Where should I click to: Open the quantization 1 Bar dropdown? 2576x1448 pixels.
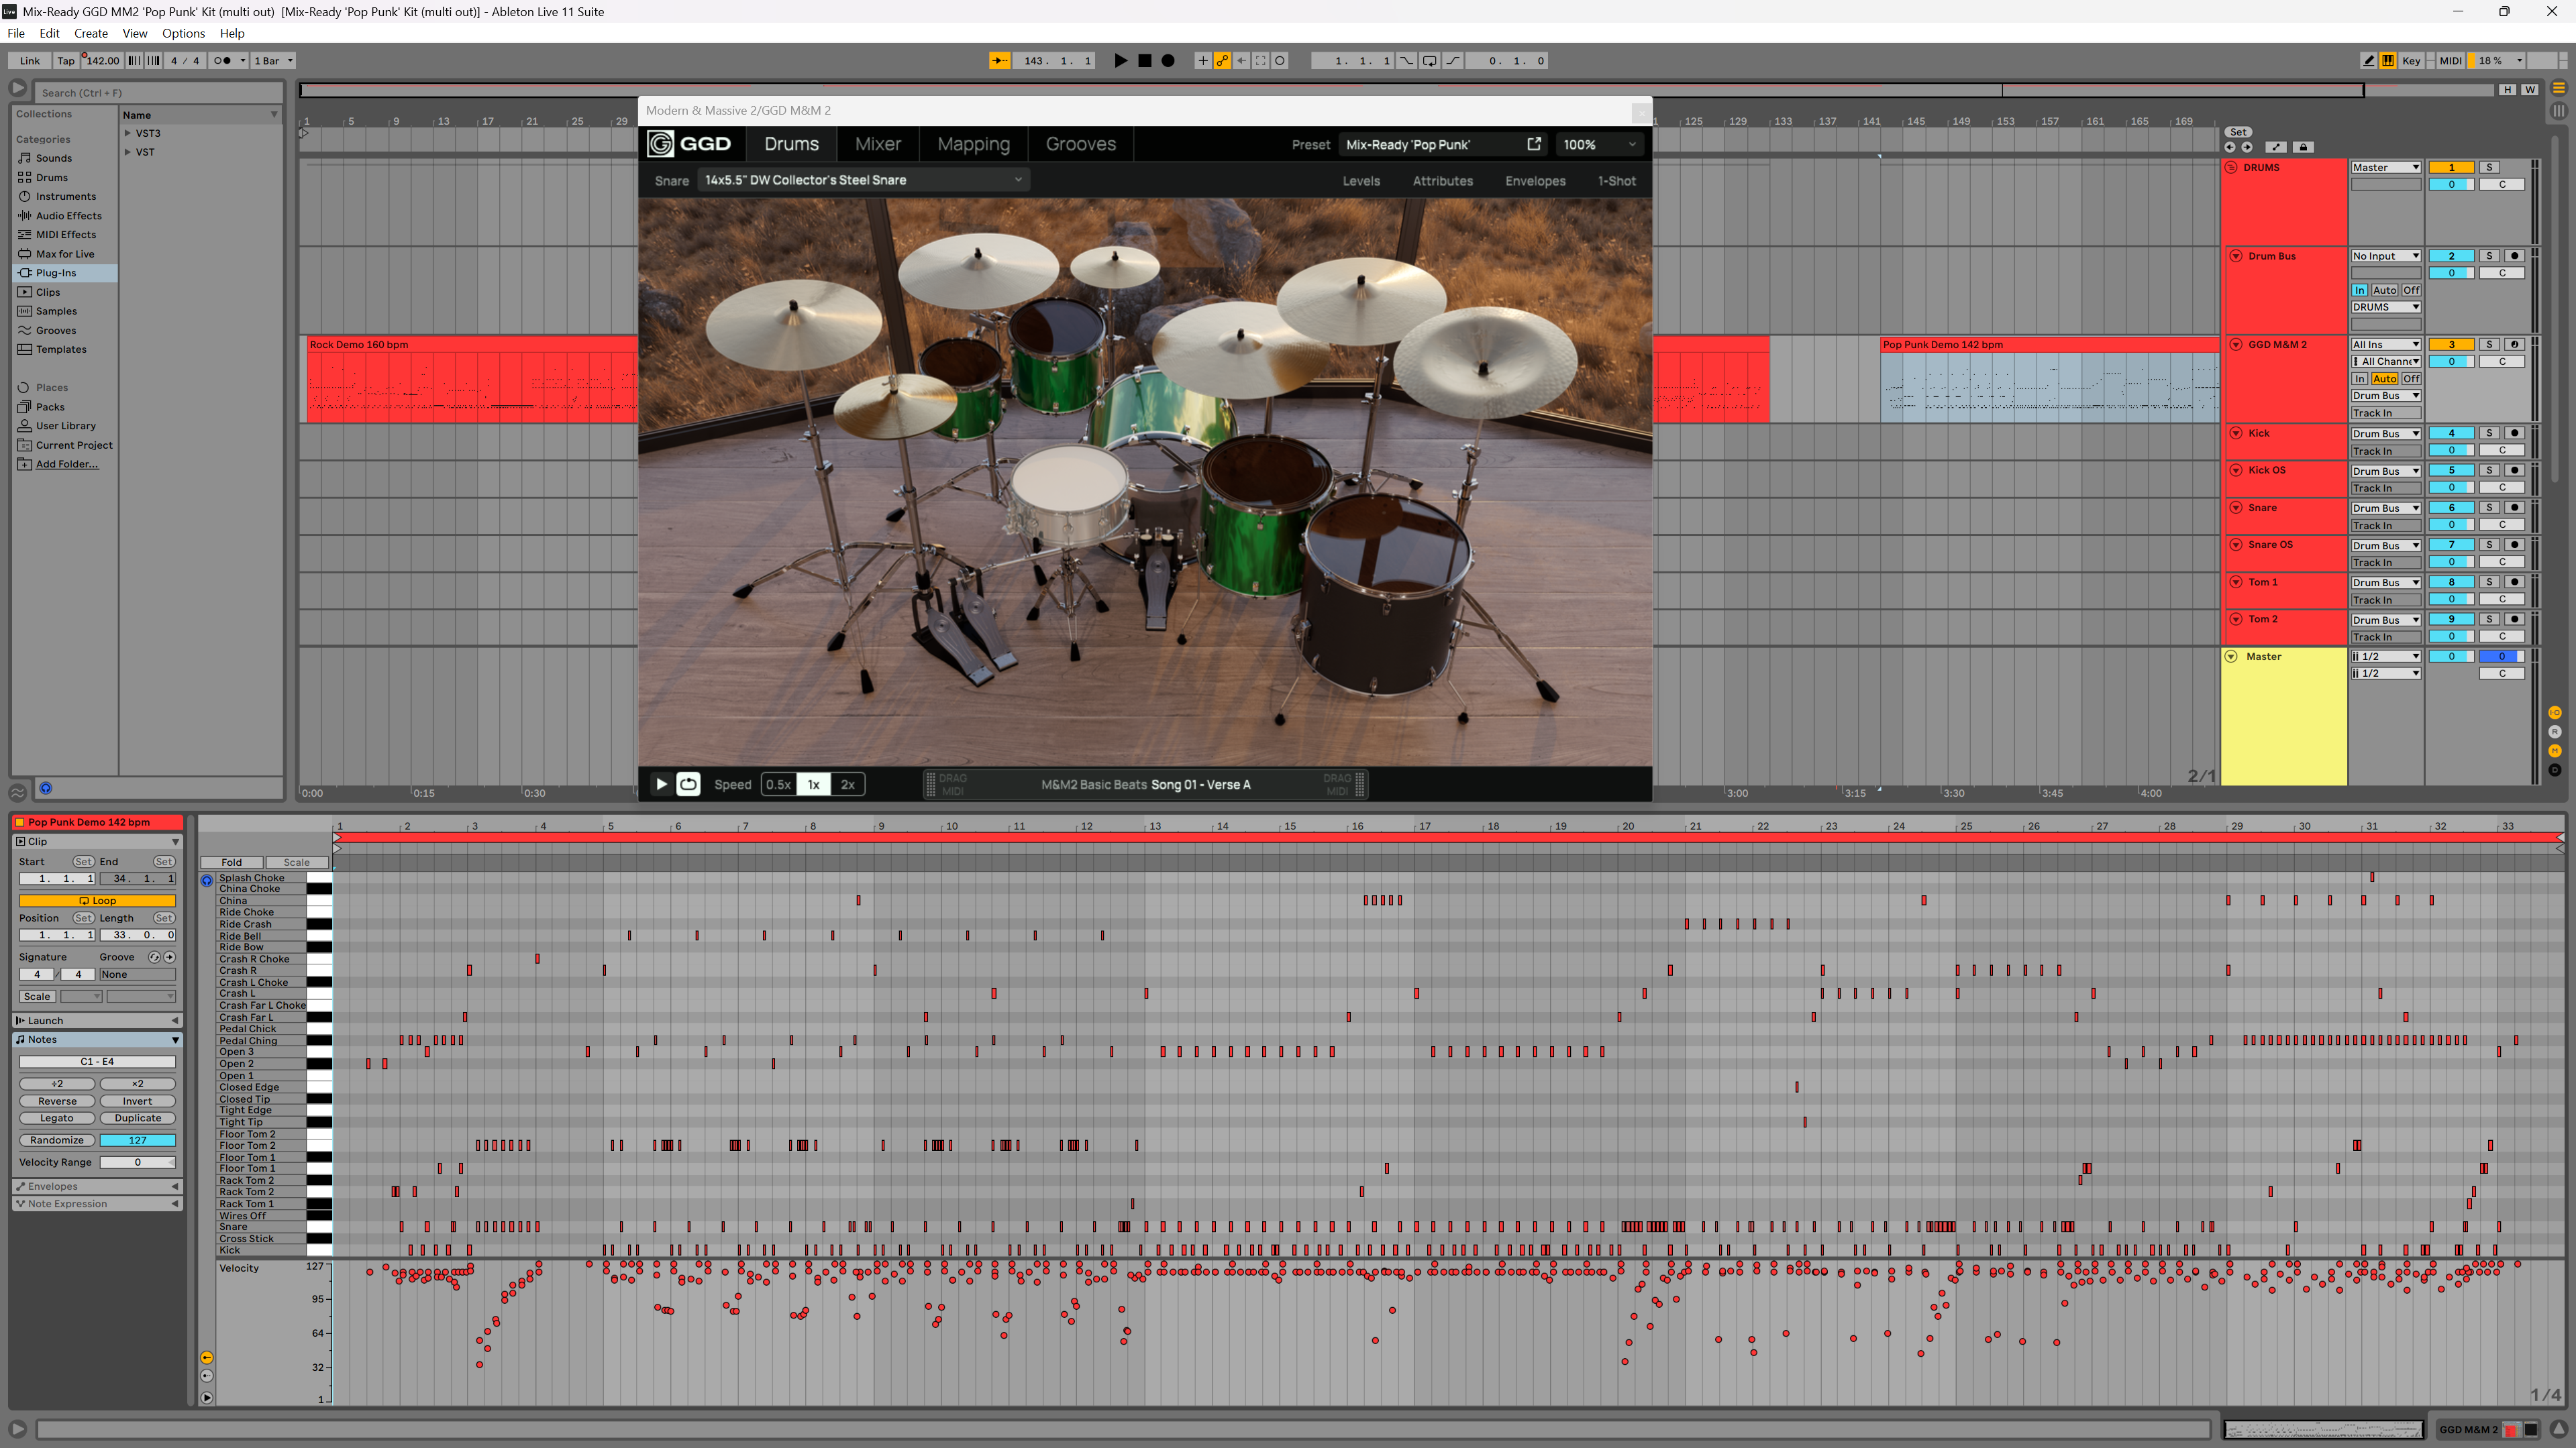(x=273, y=61)
